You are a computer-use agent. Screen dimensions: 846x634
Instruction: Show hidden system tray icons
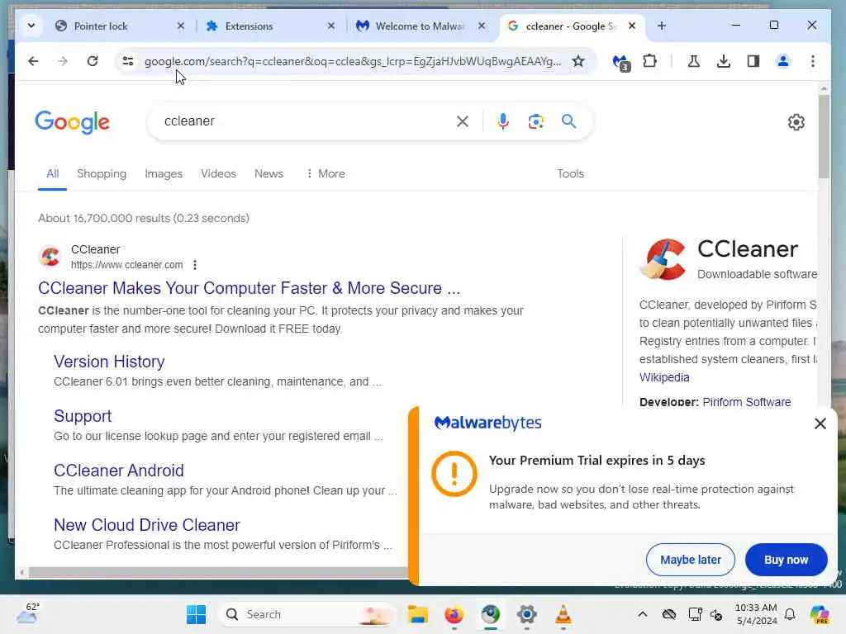point(642,614)
